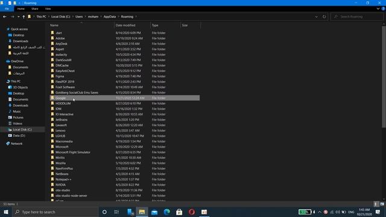Click the audacity folder icon
Viewport: 386px width, 217px height.
(52, 54)
